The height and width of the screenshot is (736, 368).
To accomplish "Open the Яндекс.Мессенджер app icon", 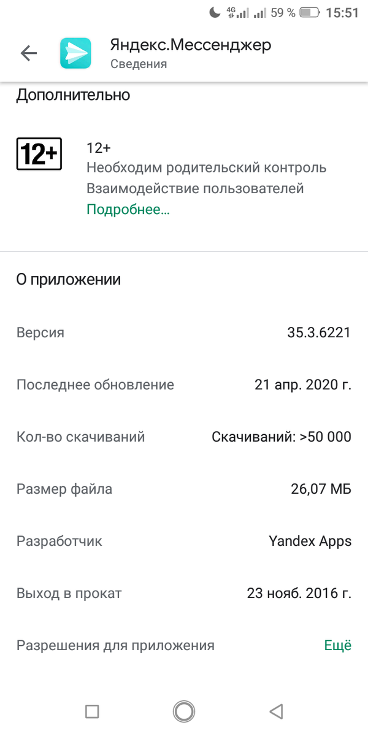I will [x=75, y=53].
